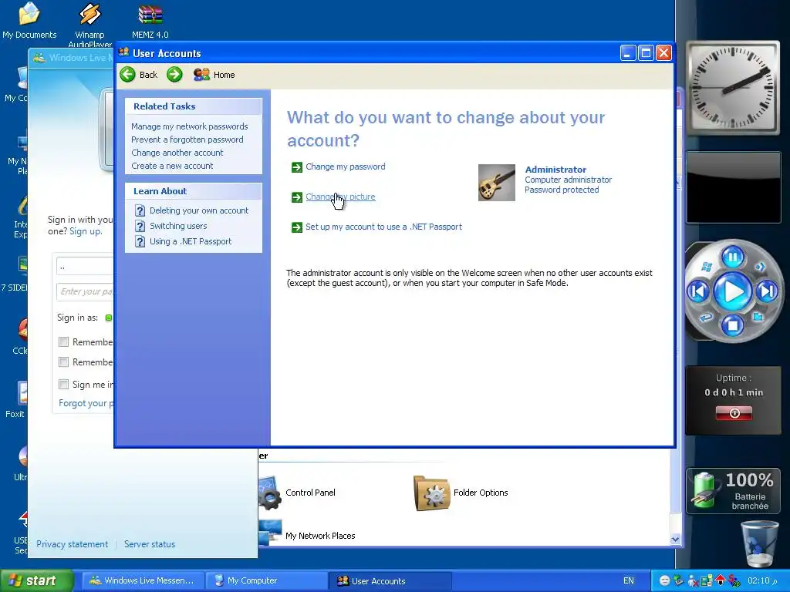
Task: Open Server status link in Messenger
Action: [150, 544]
